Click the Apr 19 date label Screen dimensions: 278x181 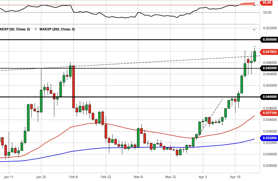(235, 177)
